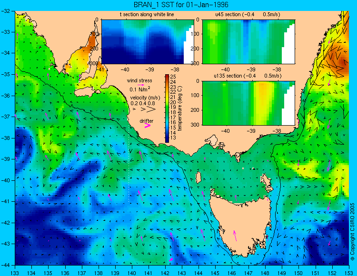Click longitude tick label 153
This screenshot has width=357, height=276.
(x=348, y=273)
